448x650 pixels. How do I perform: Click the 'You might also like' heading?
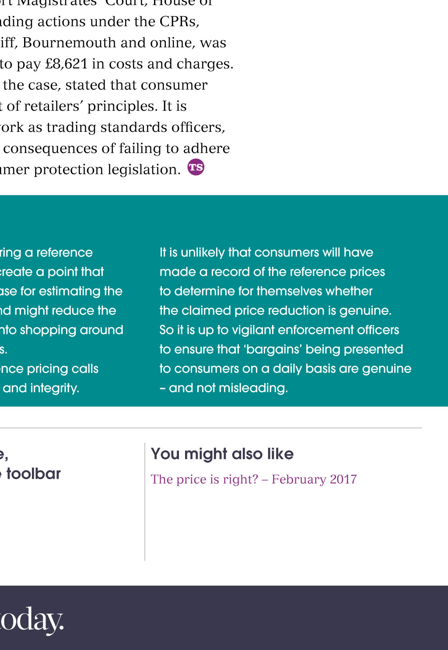[x=222, y=454]
